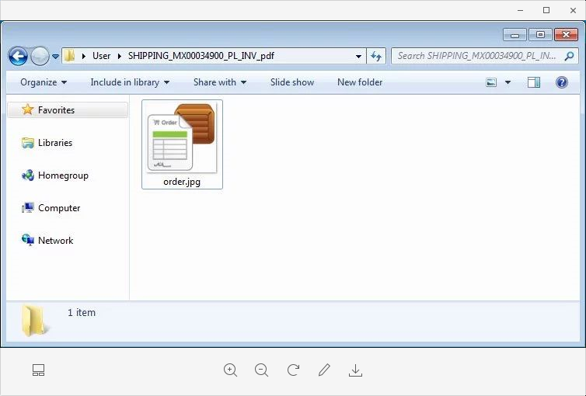Select the User breadcrumb in address bar
Viewport: 586px width, 396px height.
[101, 56]
